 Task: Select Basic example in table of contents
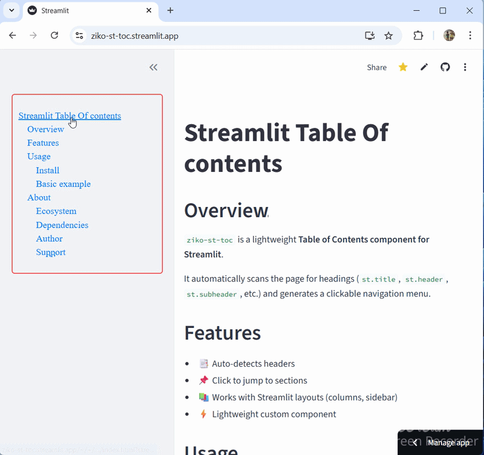63,184
